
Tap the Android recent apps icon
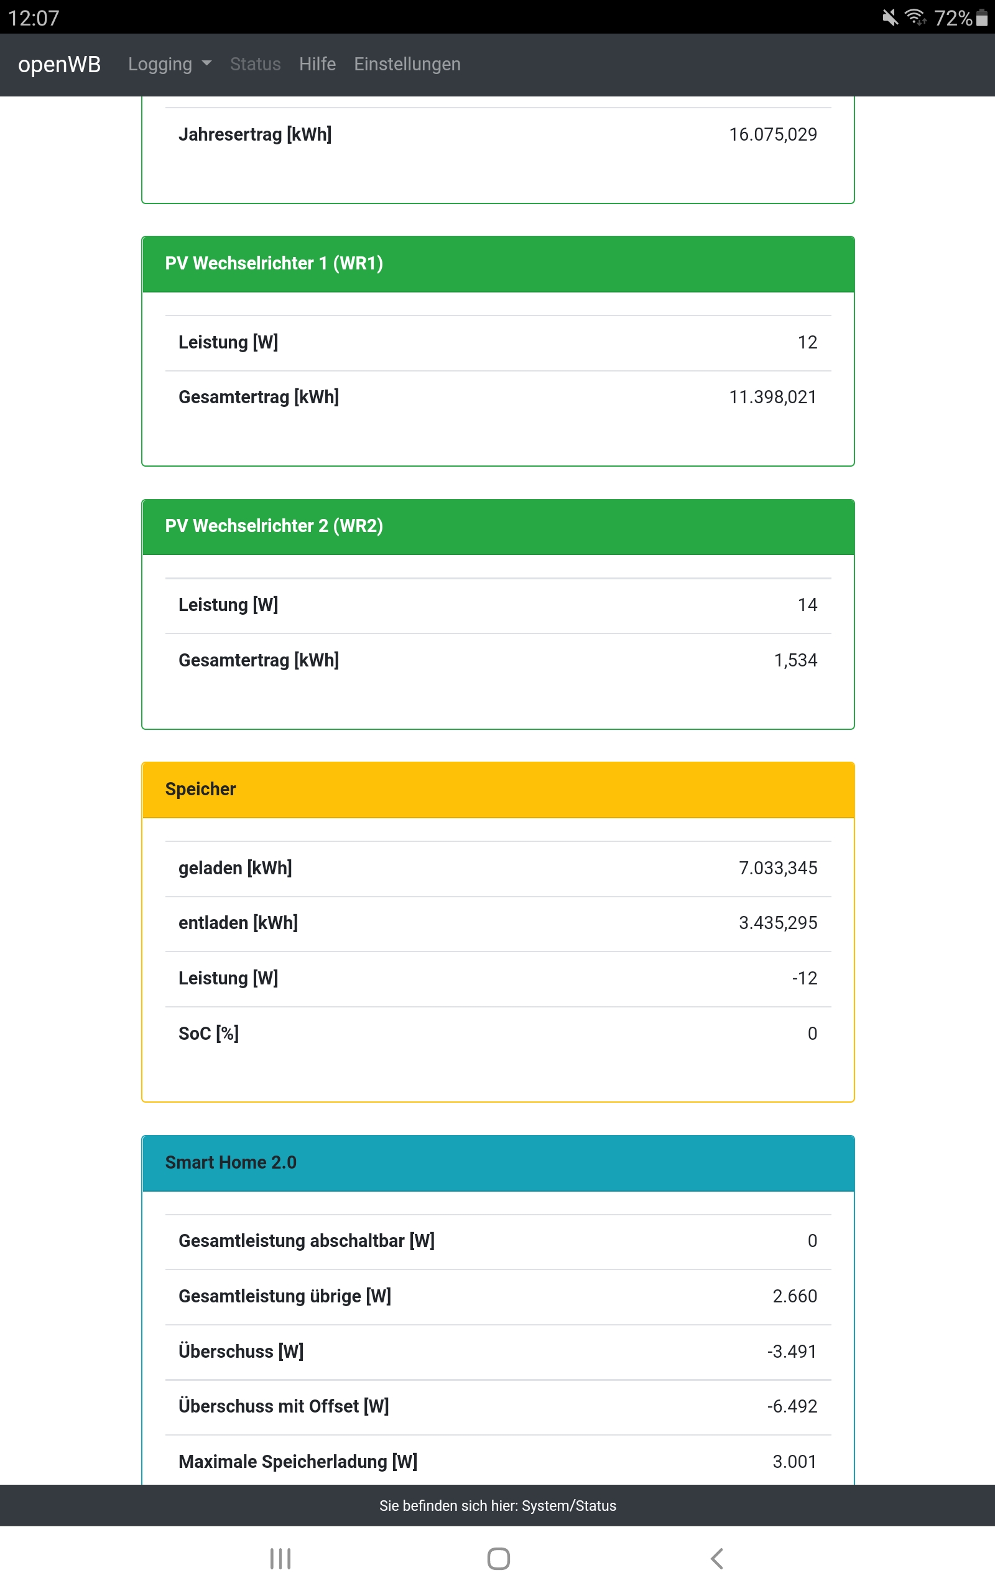(280, 1558)
